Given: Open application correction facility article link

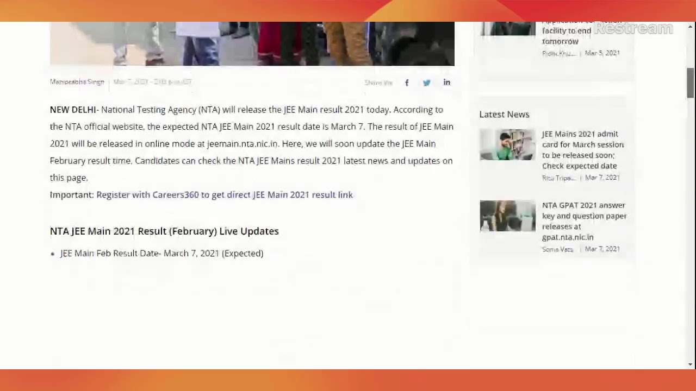Looking at the screenshot, I should click(582, 33).
